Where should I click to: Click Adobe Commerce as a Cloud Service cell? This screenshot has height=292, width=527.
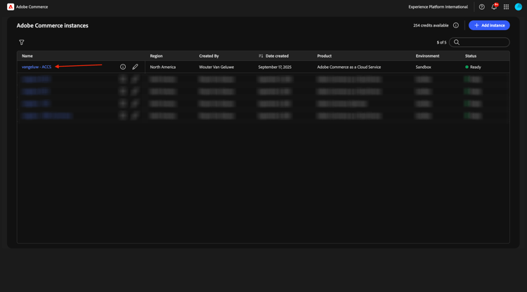(x=349, y=67)
